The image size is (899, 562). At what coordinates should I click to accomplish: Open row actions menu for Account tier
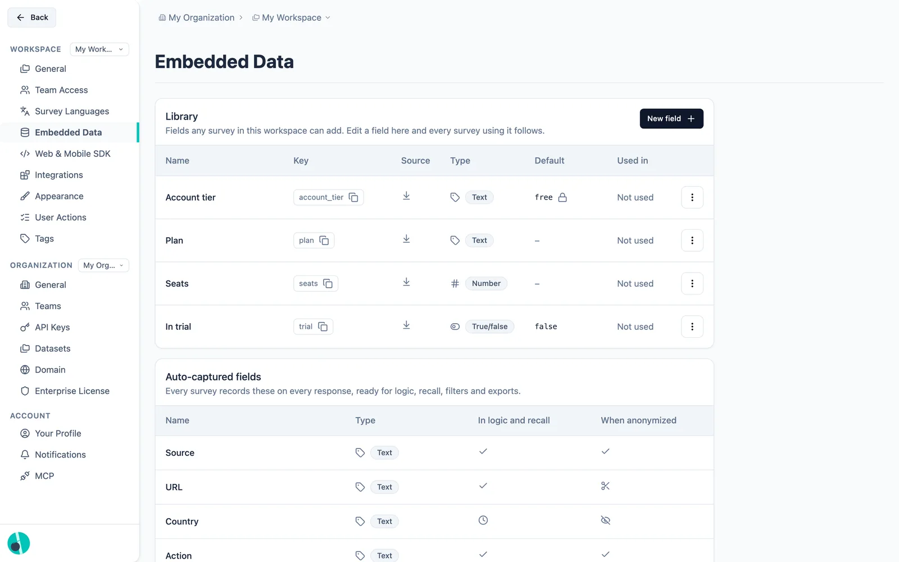(692, 197)
